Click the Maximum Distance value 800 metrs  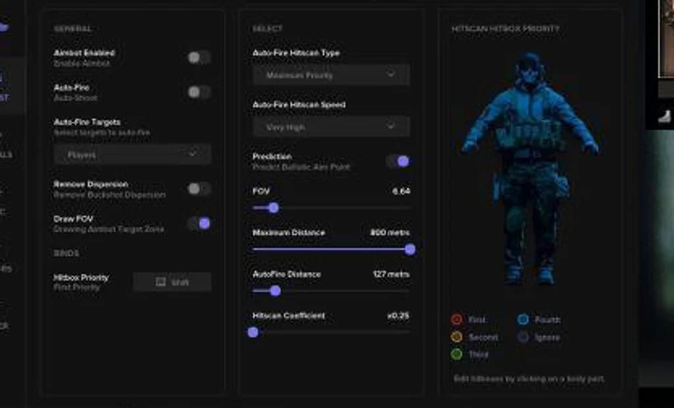pyautogui.click(x=390, y=232)
